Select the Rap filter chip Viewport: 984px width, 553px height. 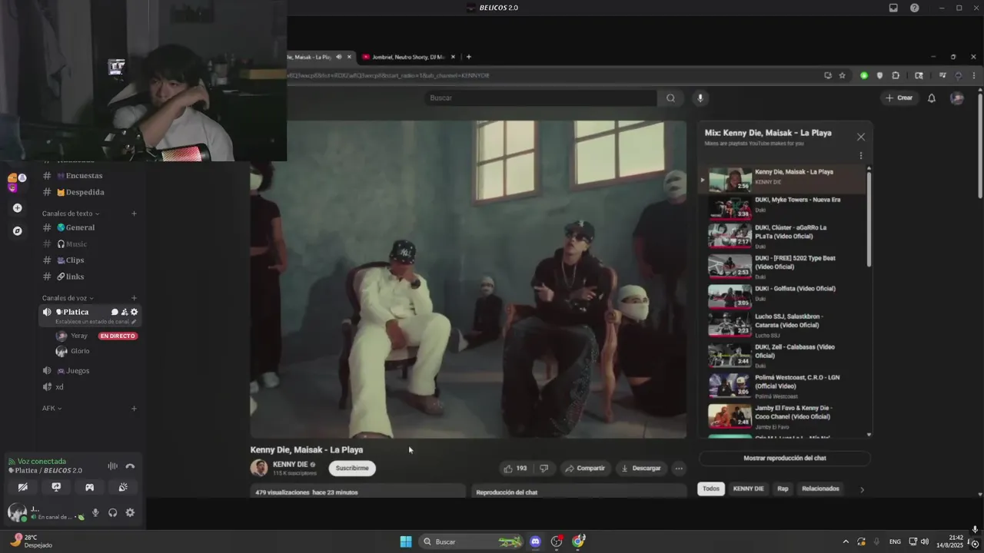783,488
